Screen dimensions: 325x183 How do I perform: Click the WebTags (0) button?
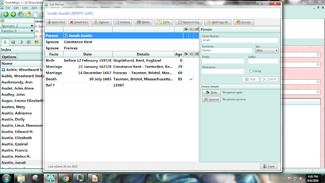point(218,22)
